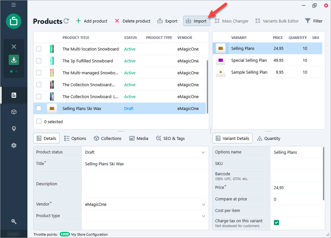
Task: Click the green store logo icon
Action: click(x=14, y=21)
